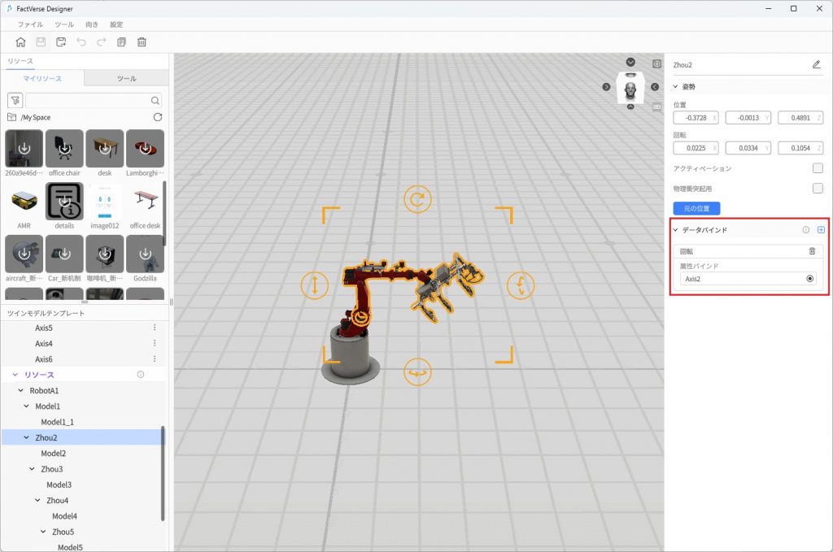The height and width of the screenshot is (552, 833).
Task: Click the rotate-clockwise gizmo above the robot
Action: tap(417, 199)
